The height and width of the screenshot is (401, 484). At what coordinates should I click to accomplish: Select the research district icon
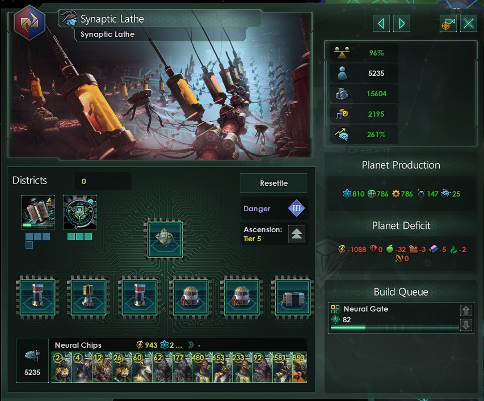coord(38,212)
